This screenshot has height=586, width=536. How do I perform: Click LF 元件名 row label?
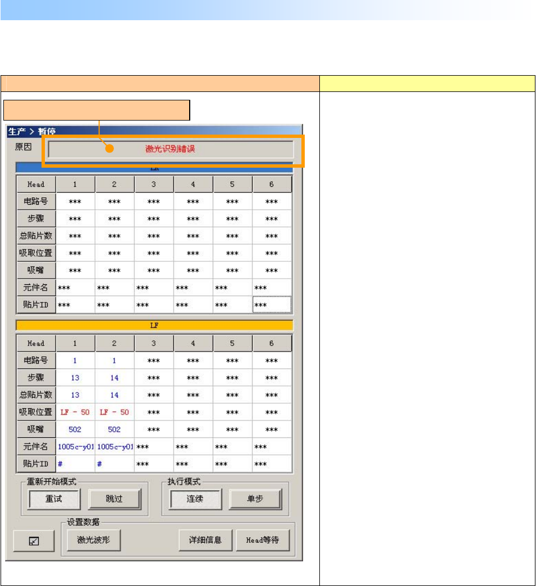click(x=36, y=446)
